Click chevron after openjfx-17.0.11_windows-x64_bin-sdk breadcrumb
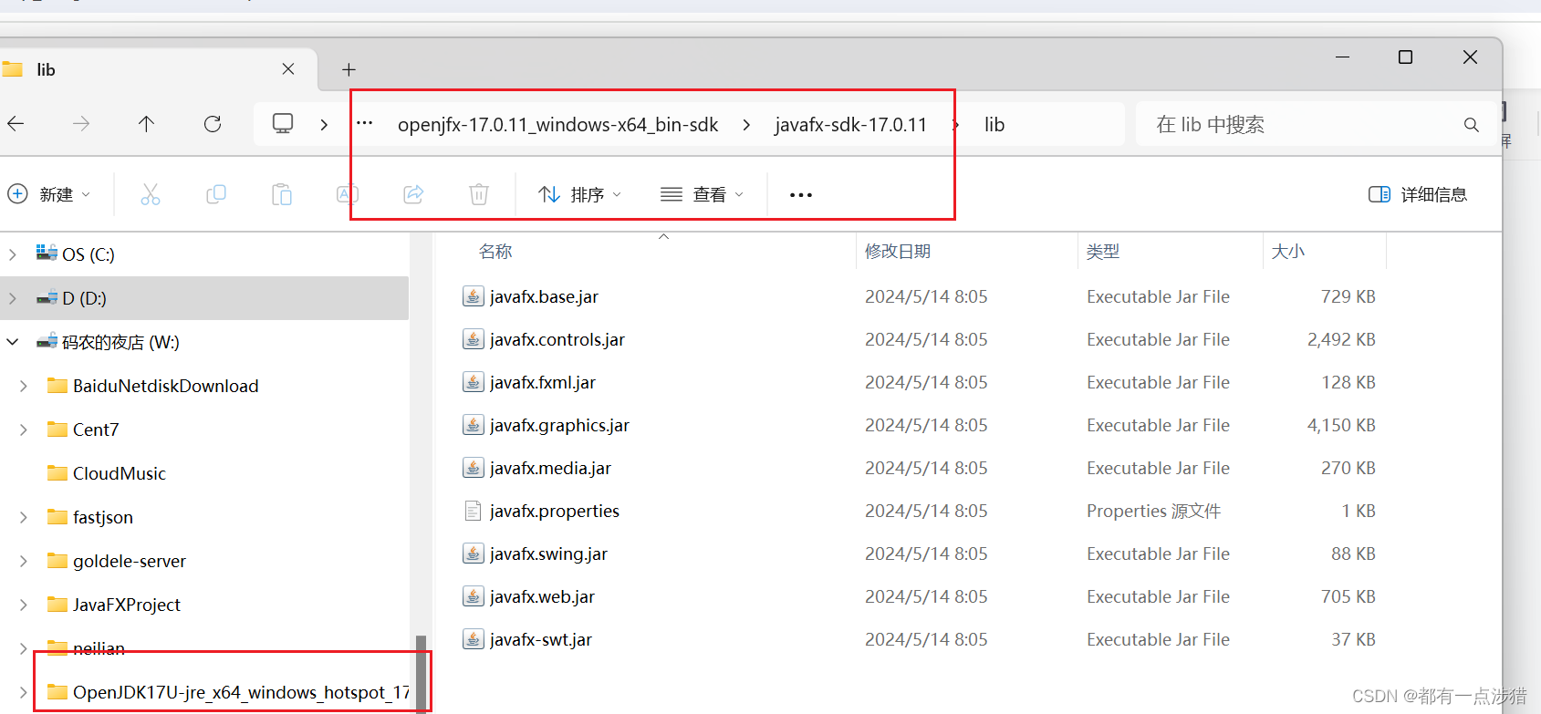Screen dimensions: 1541x714 click(x=746, y=124)
